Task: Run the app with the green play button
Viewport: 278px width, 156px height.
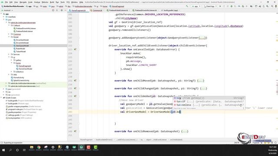Action: click(220, 6)
